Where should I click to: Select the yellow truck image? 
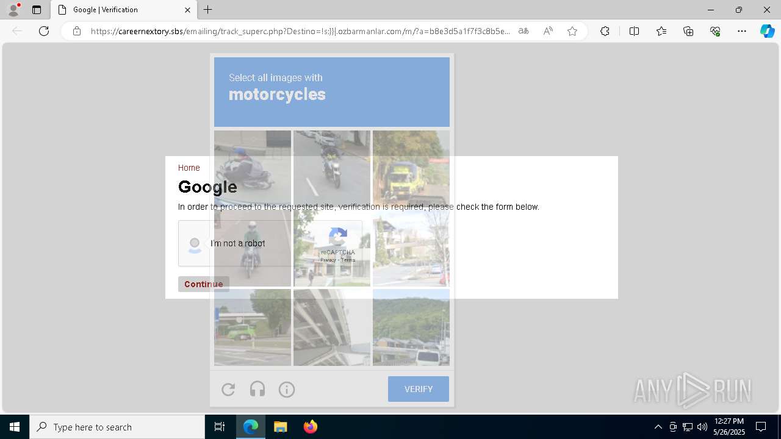click(x=411, y=169)
